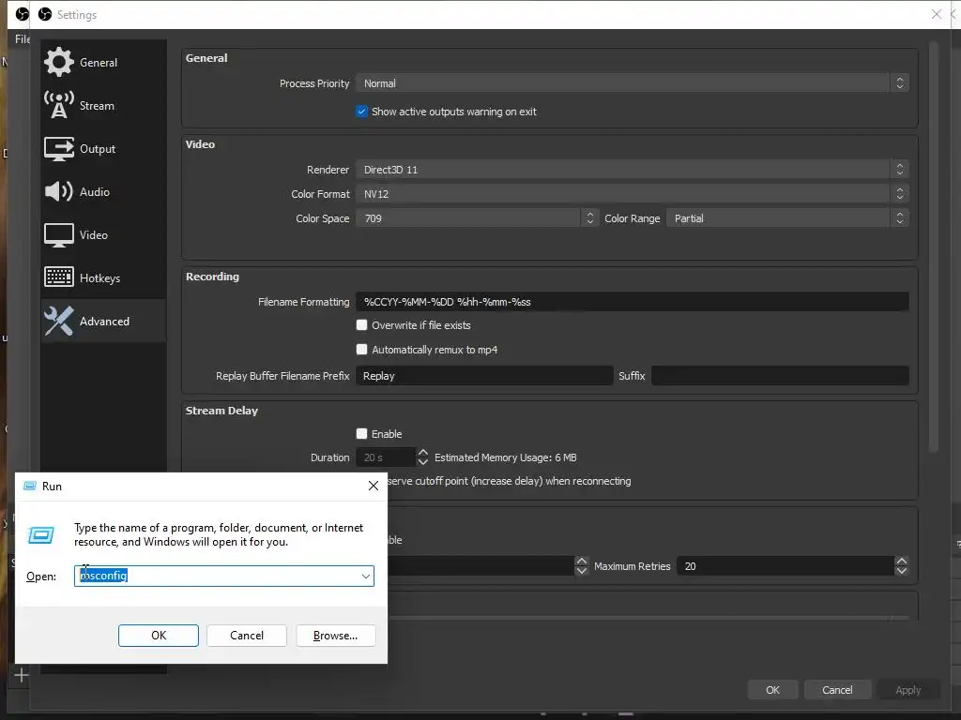961x720 pixels.
Task: Open the Video monitor icon
Action: [x=59, y=235]
